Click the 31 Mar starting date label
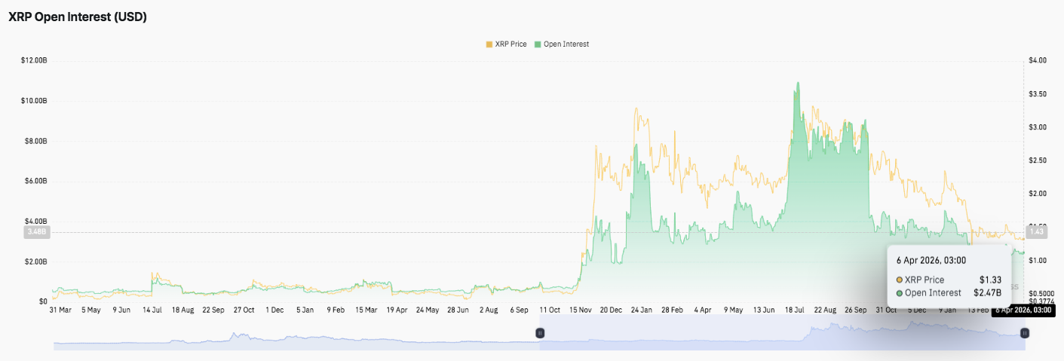1064x361 pixels. [60, 310]
